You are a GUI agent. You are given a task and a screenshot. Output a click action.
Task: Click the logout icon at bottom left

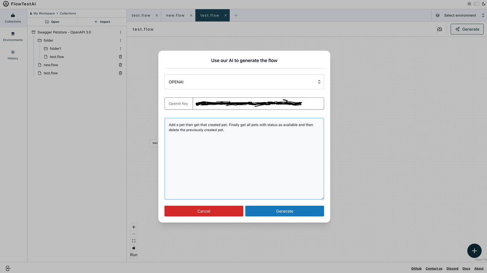pyautogui.click(x=8, y=268)
